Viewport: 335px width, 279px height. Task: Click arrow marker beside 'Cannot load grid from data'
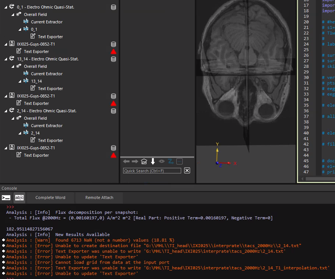3,262
